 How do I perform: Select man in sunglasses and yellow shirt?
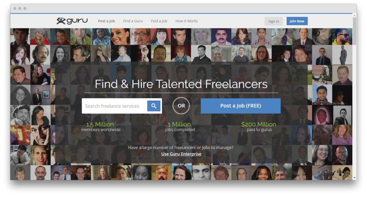pos(342,37)
